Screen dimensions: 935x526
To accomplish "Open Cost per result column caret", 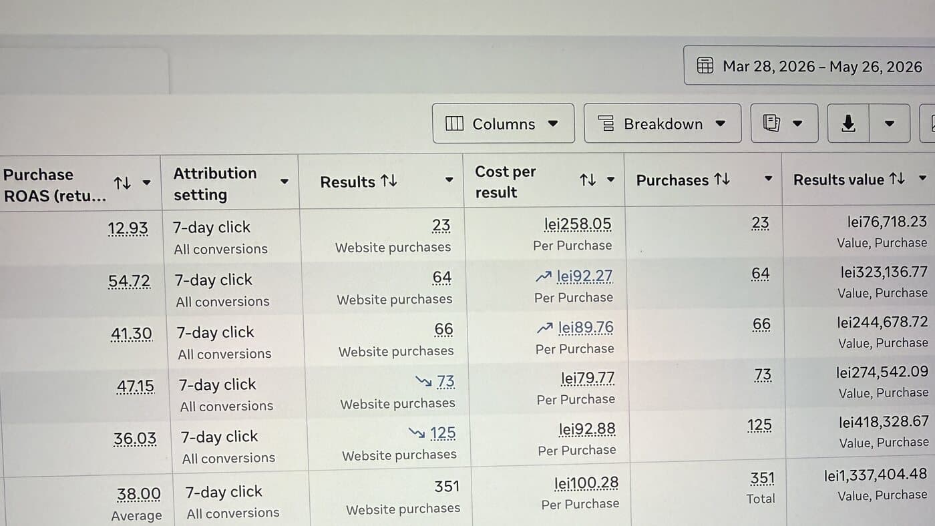I will pyautogui.click(x=610, y=180).
